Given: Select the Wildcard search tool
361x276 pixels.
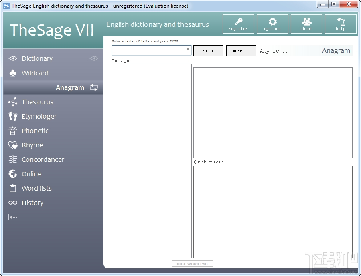Looking at the screenshot, I should [x=35, y=73].
